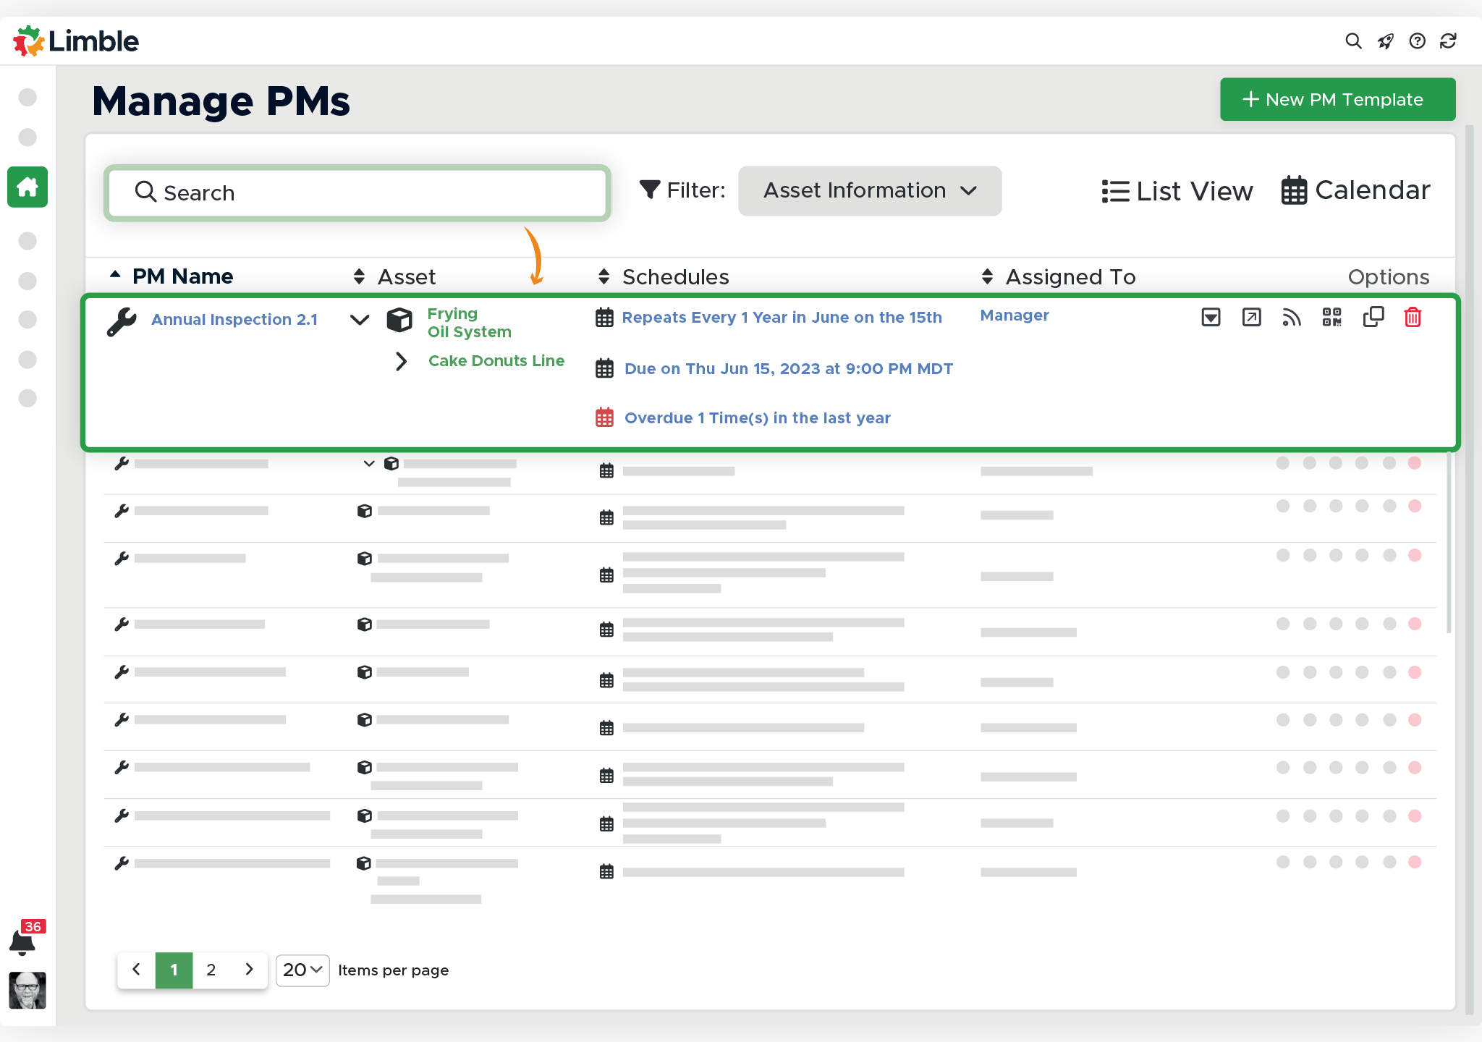Click the rocket icon in header
This screenshot has width=1482, height=1042.
[1385, 41]
